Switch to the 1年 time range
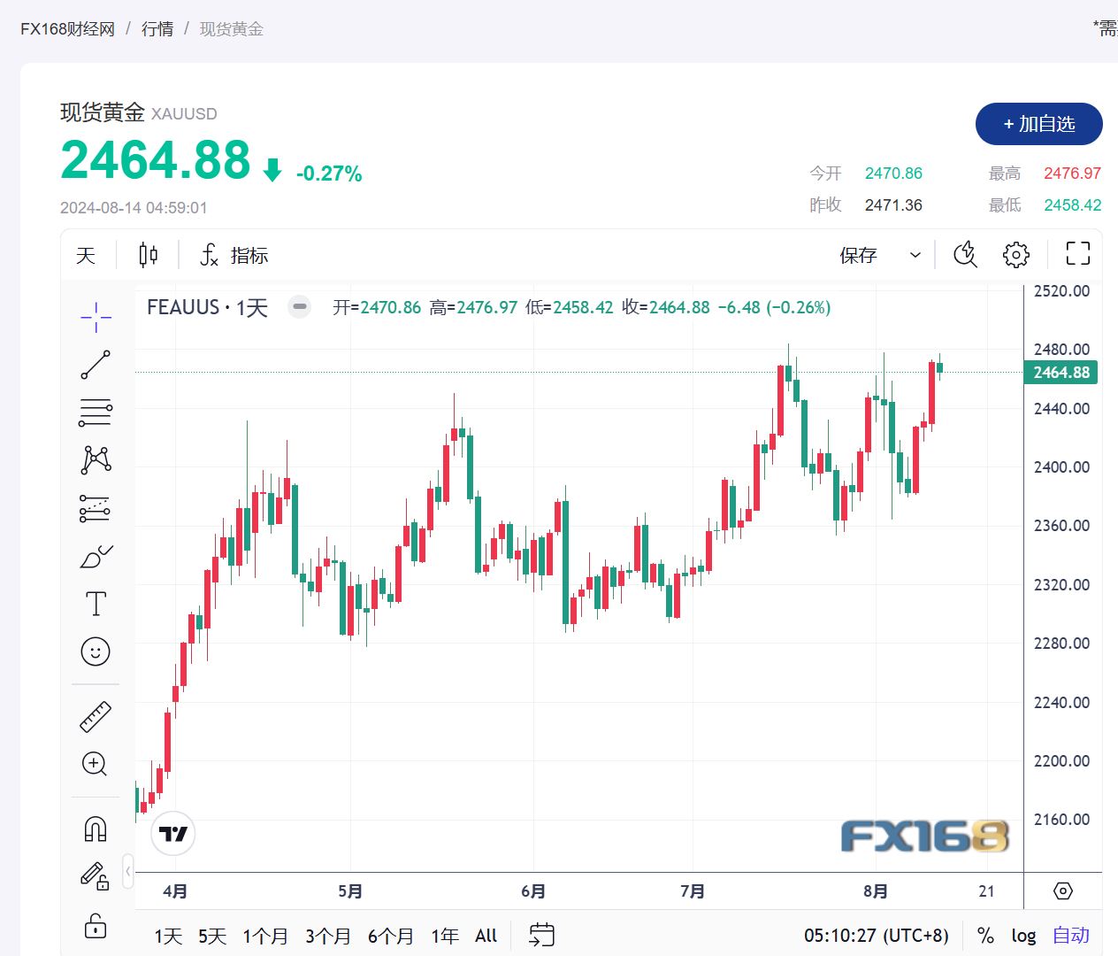Viewport: 1118px width, 956px height. click(x=444, y=936)
